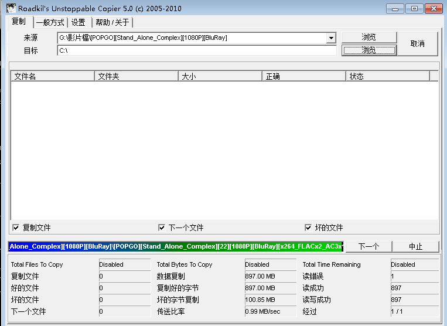Viewport: 447px width, 326px height.
Task: Open the 设置 tab
Action: tap(79, 22)
